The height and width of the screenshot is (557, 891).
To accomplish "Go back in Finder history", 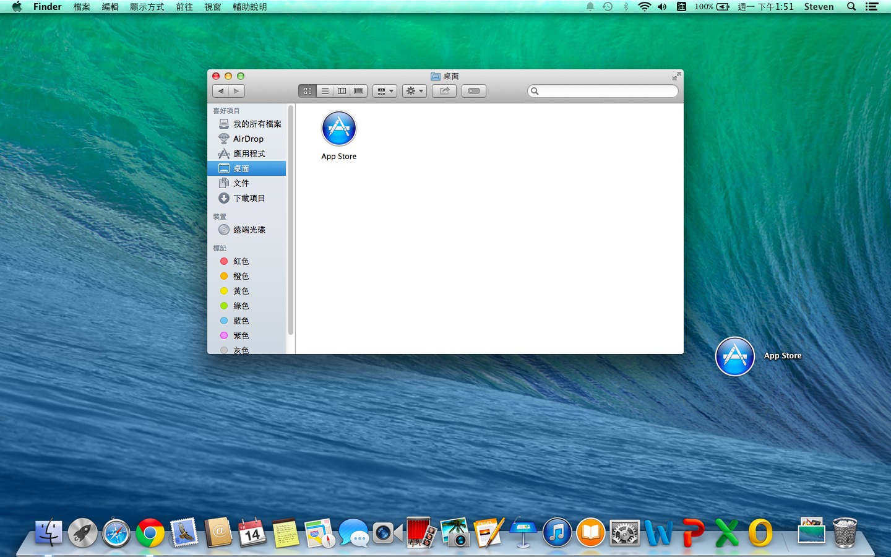I will click(x=221, y=91).
